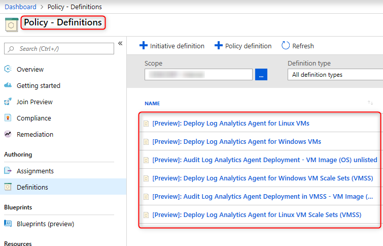The height and width of the screenshot is (246, 383).
Task: Click the Definitions sidebar icon
Action: click(x=8, y=187)
